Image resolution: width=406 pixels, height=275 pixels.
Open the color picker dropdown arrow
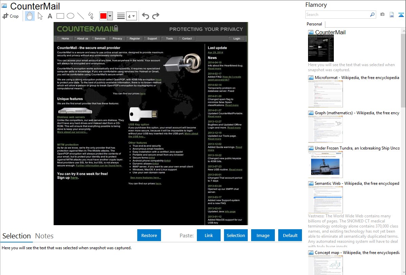tap(110, 16)
